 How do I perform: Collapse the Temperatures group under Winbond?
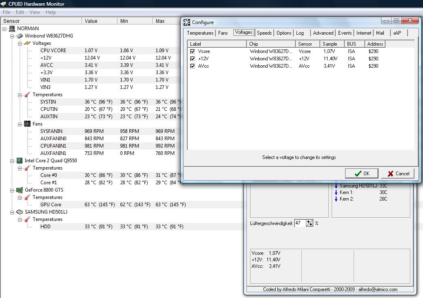coord(20,95)
